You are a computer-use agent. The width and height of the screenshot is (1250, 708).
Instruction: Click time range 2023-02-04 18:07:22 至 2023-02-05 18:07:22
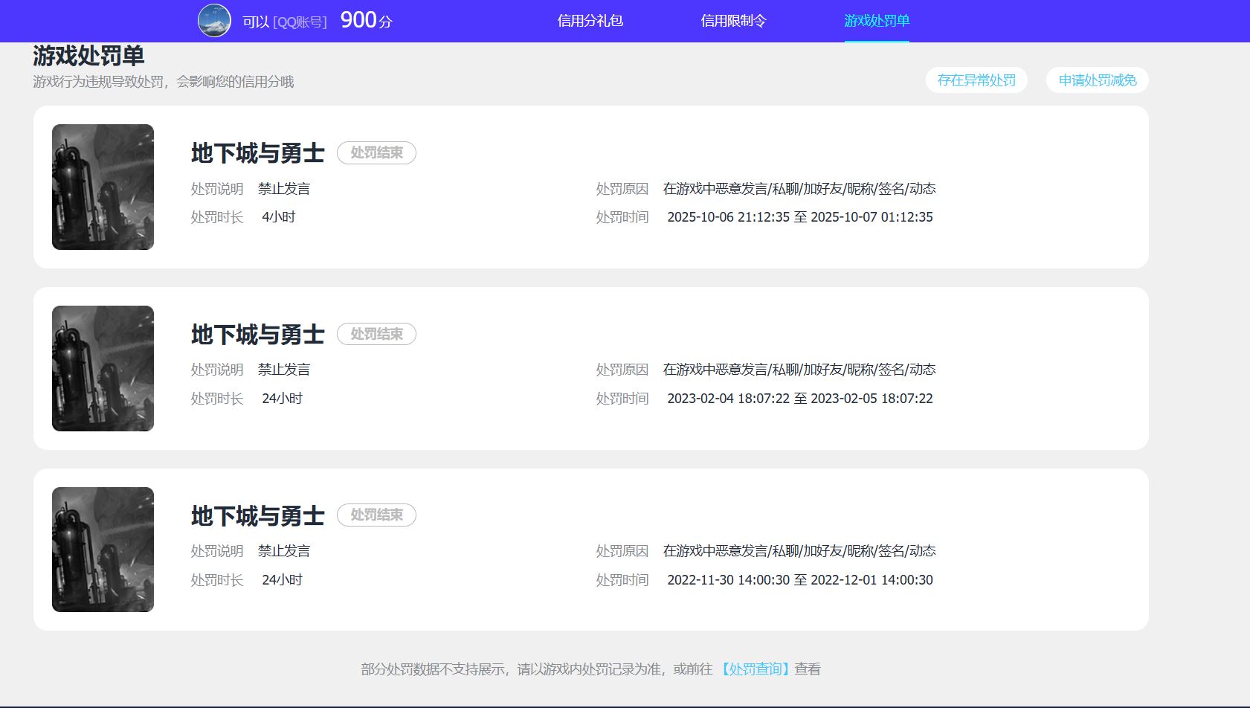pyautogui.click(x=800, y=399)
